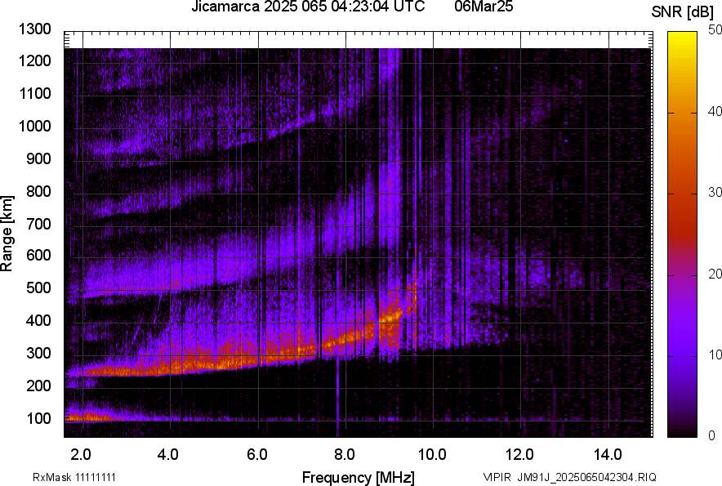
Task: Click the yellow top of the SNR colorbar
Action: click(x=683, y=39)
